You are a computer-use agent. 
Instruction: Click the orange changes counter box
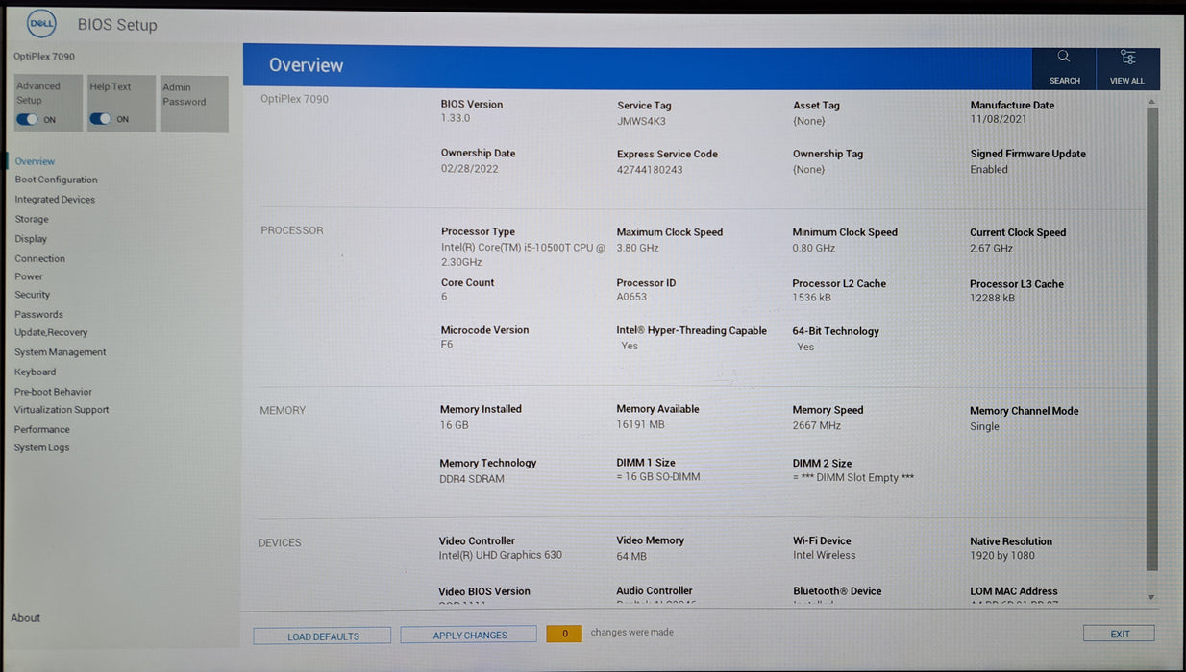564,634
